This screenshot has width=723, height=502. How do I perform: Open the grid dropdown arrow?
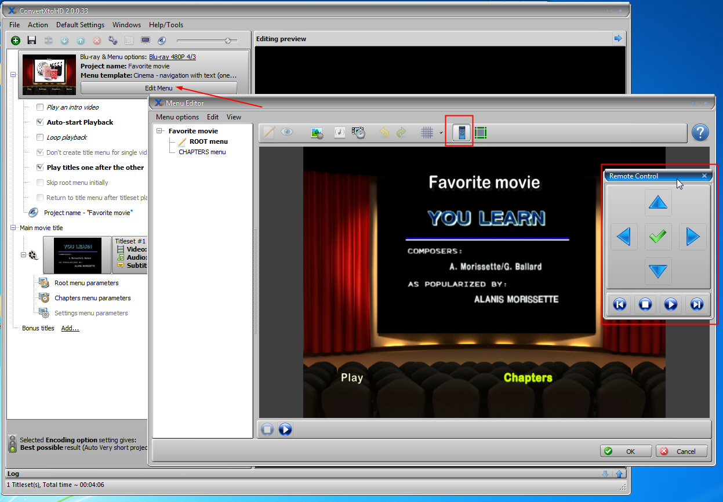click(441, 133)
